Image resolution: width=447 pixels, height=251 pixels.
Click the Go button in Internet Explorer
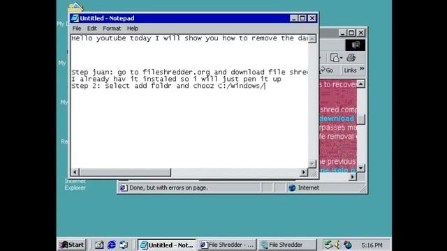pos(326,70)
